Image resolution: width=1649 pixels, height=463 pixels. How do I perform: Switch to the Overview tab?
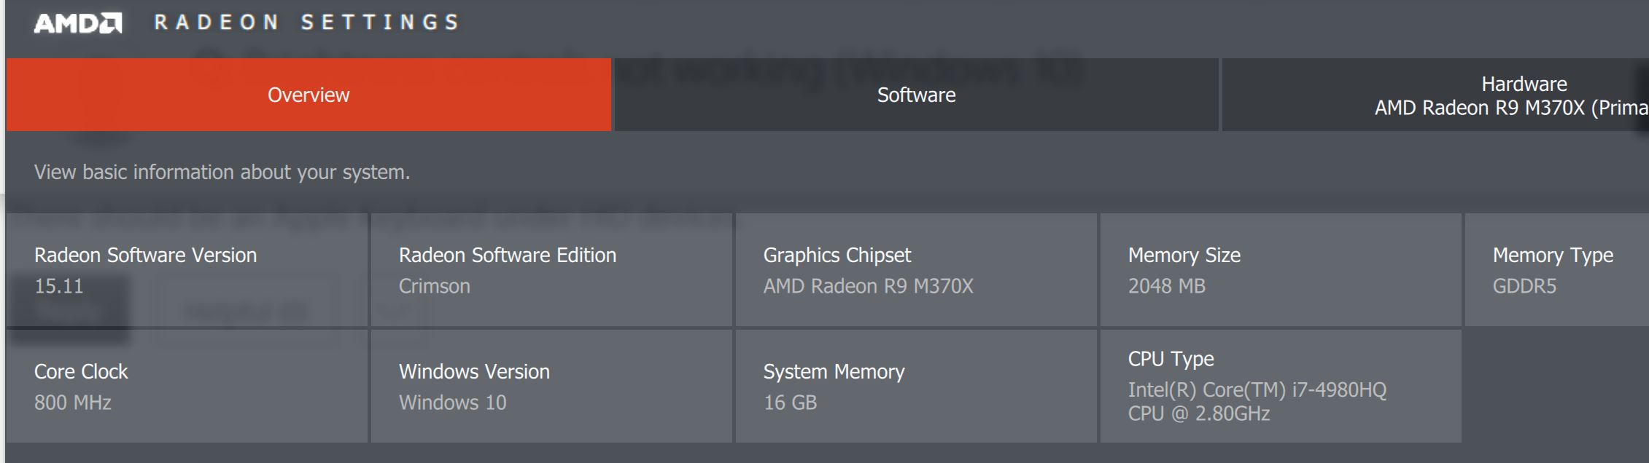click(309, 95)
